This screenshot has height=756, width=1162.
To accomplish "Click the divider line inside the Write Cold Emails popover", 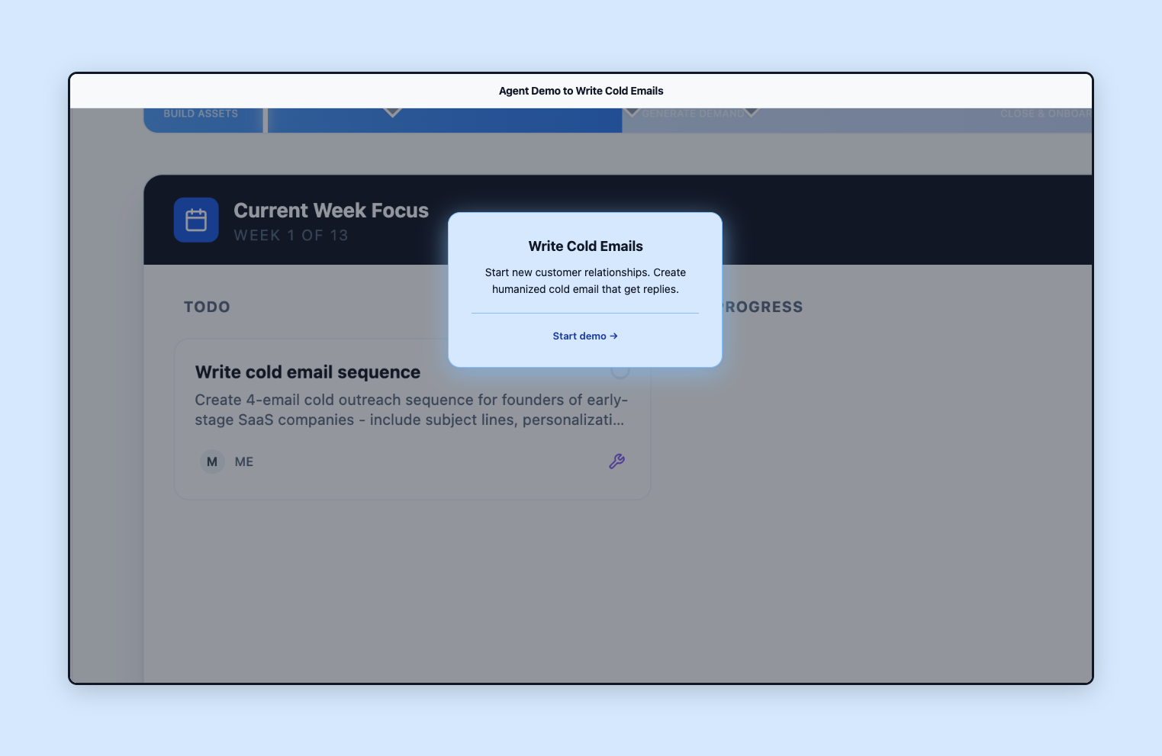I will point(585,313).
